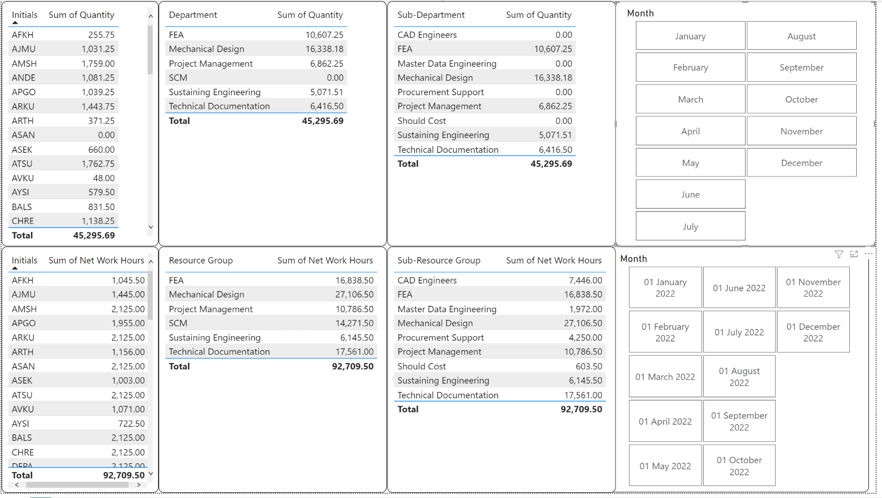Select BALS row in Net Work Hours table
Viewport: 882px width, 498px height.
[x=78, y=437]
